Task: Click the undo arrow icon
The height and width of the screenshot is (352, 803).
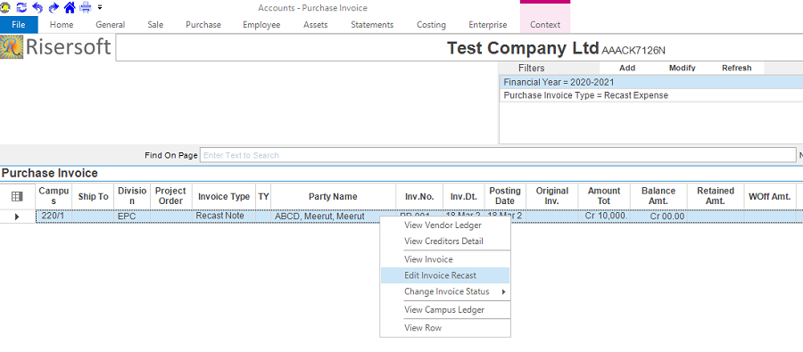Action: [37, 7]
